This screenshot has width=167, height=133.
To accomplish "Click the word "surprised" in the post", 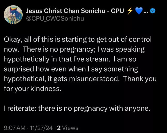I will click(17, 69).
